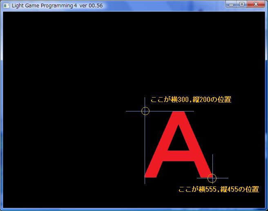Click the app icon in the title bar
Image resolution: width=268 pixels, height=211 pixels.
point(7,6)
